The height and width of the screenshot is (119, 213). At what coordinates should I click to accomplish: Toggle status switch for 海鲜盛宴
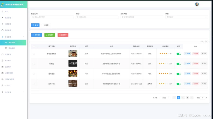pyautogui.click(x=179, y=74)
